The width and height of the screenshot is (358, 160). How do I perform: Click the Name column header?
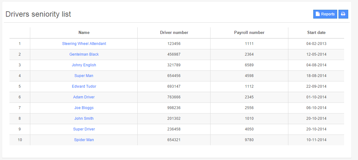84,33
